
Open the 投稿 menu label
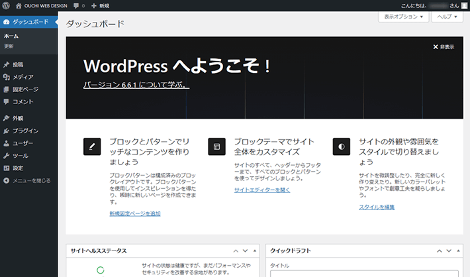[18, 64]
